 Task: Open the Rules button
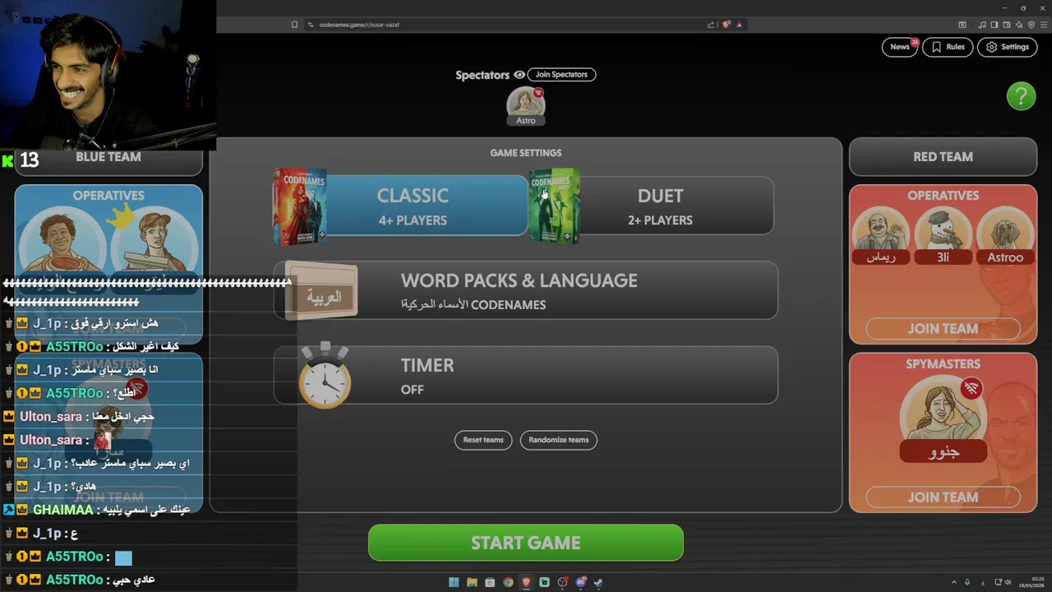947,47
